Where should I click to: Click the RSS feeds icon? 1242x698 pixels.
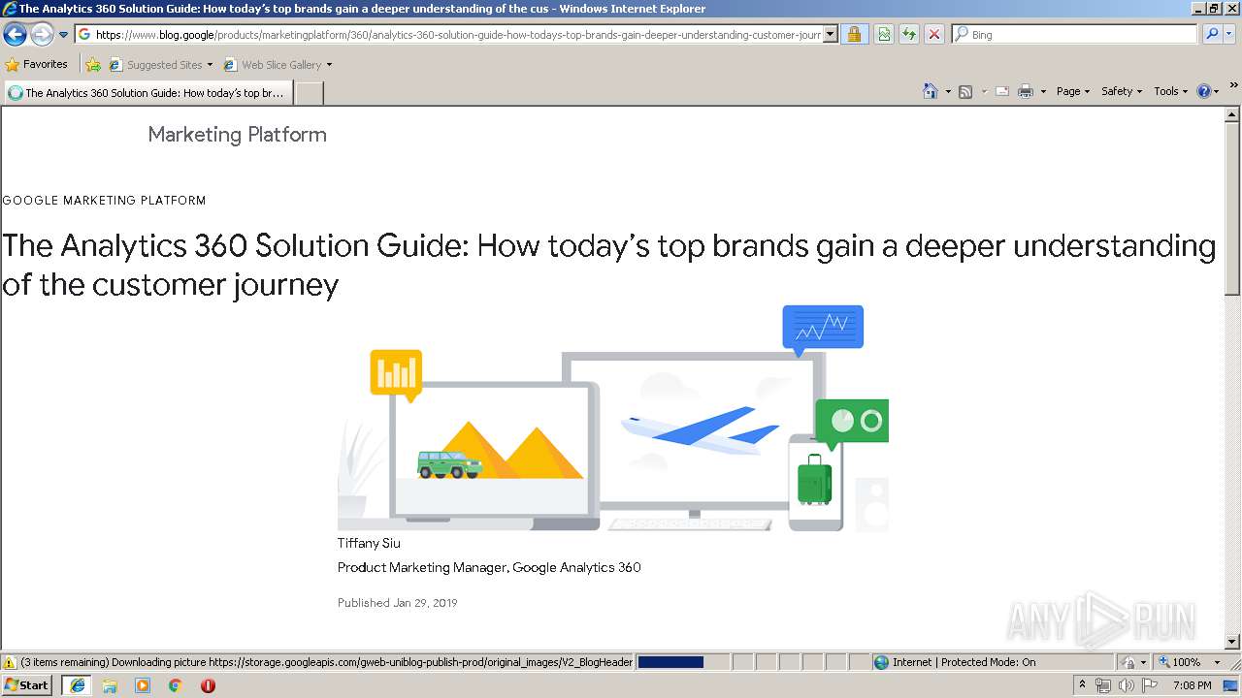(x=965, y=91)
